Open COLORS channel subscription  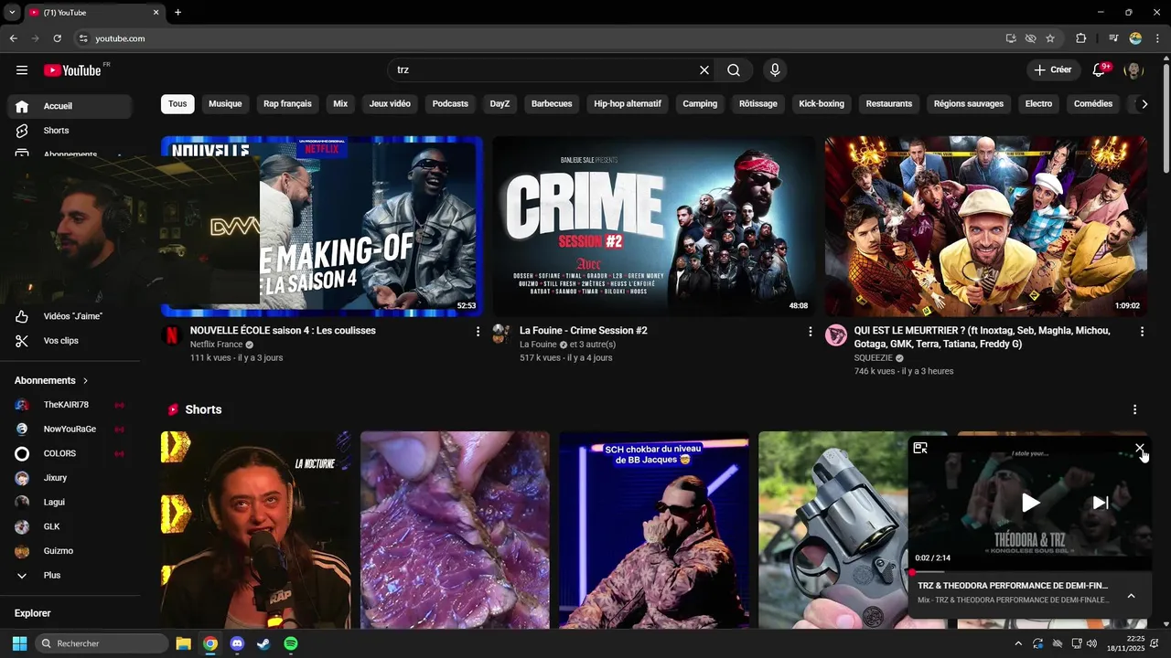pos(70,453)
